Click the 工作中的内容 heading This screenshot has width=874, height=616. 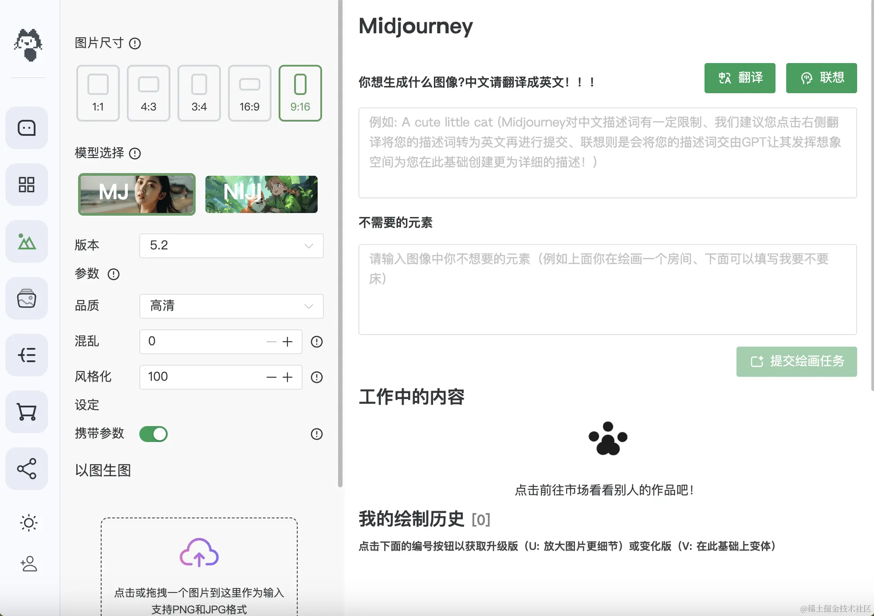411,397
